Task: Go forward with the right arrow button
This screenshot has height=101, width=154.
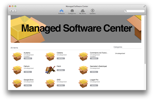Action: [x=15, y=11]
